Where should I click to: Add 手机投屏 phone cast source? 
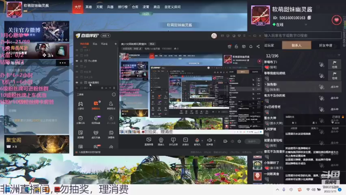(173, 141)
